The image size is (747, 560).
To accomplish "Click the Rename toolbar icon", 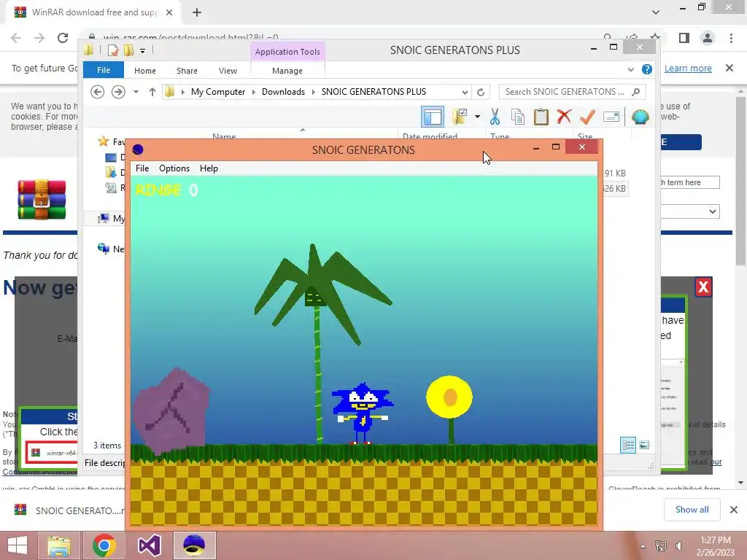I will coord(611,117).
